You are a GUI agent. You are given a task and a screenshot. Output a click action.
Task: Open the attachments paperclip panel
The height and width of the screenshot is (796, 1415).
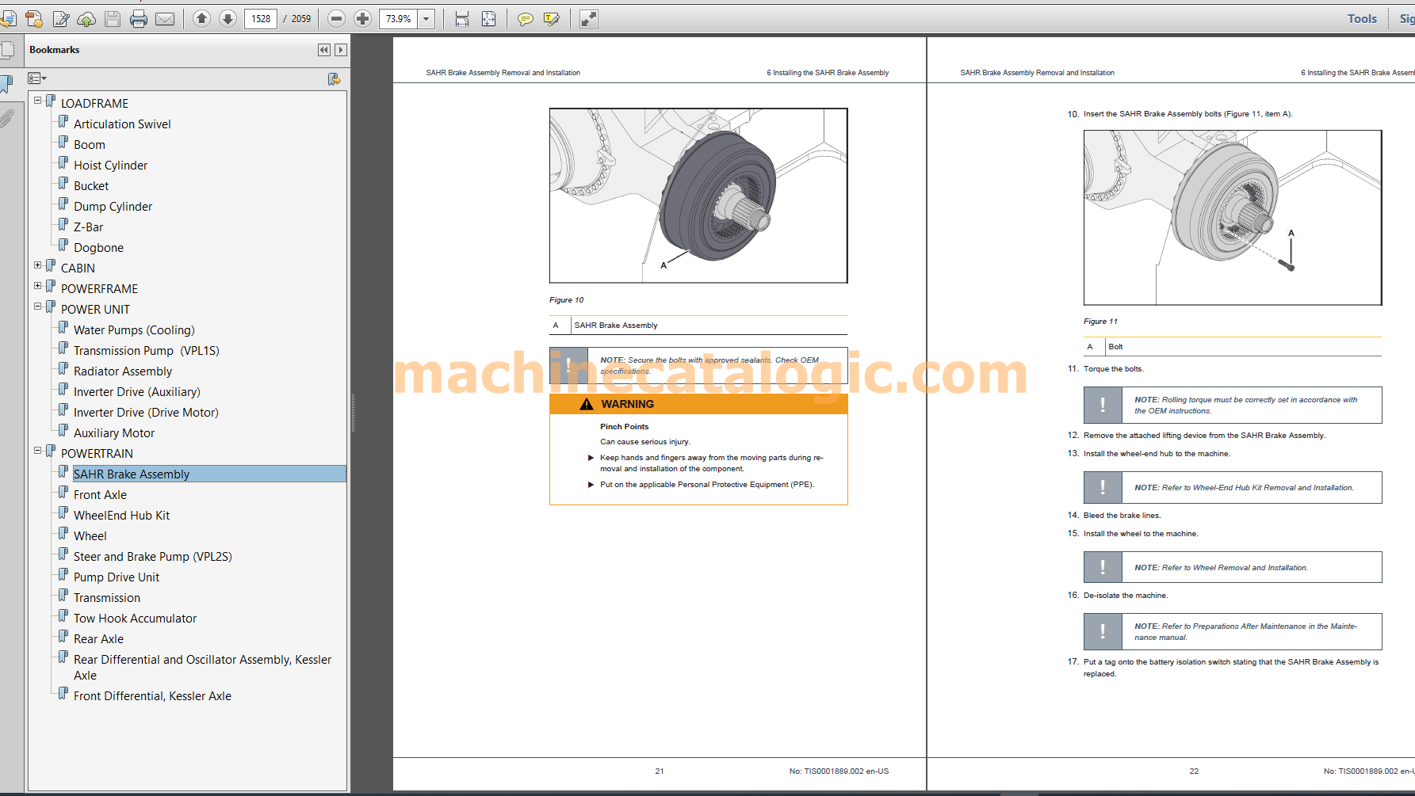tap(7, 119)
